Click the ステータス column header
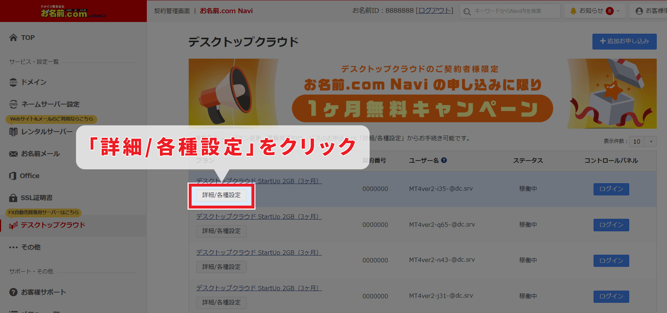The height and width of the screenshot is (313, 667). 528,161
